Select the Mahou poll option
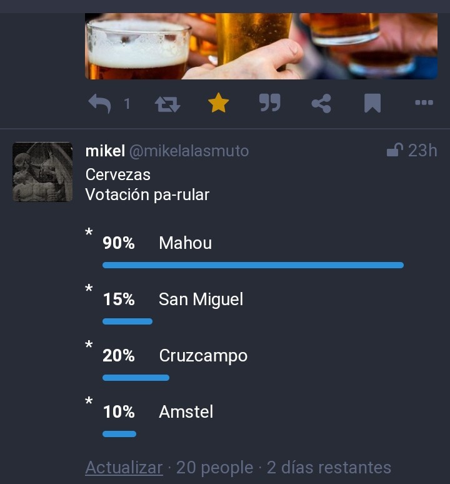The height and width of the screenshot is (484, 450). click(185, 243)
